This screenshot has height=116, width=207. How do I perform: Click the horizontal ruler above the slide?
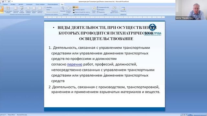coord(104,17)
